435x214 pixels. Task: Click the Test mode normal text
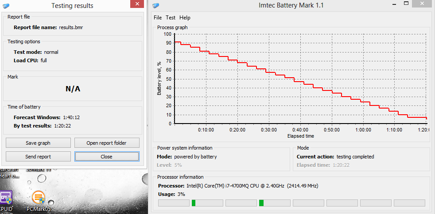pyautogui.click(x=51, y=52)
